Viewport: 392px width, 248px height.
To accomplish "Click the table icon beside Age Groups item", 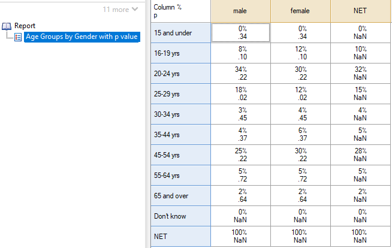I will click(x=18, y=37).
